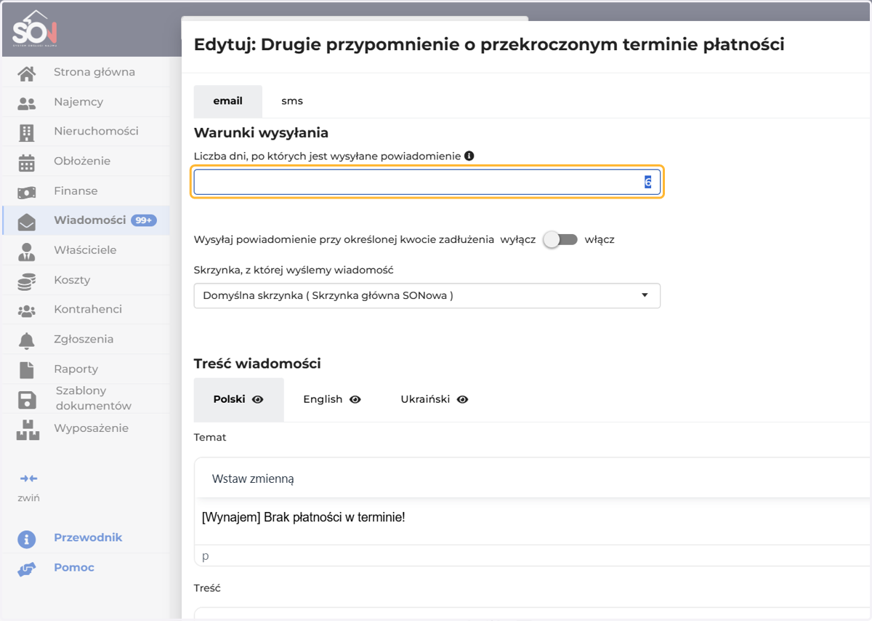
Task: Toggle visibility eye for English
Action: (355, 399)
